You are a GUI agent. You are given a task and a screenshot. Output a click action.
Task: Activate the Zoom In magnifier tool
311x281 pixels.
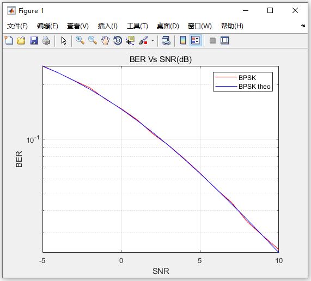pyautogui.click(x=80, y=40)
